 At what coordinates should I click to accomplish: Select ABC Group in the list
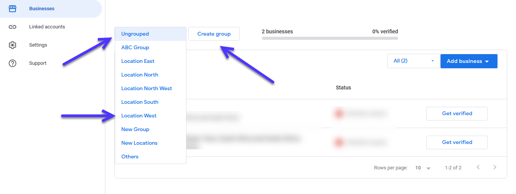150,47
